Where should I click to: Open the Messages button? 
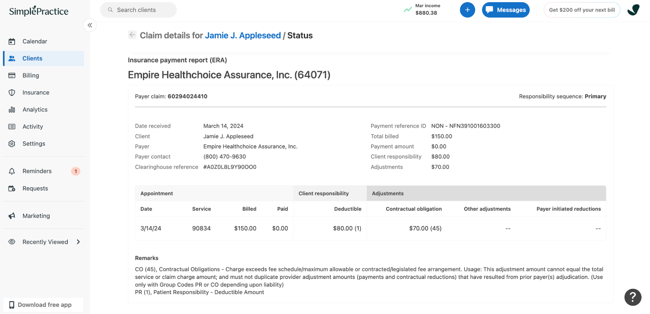click(x=506, y=10)
